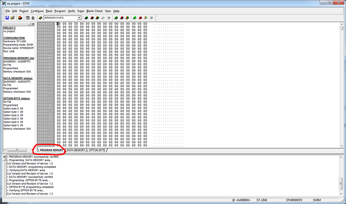Expand the STM8S003F3 device dropdown
Screen dimensions: 346x204
(79, 18)
